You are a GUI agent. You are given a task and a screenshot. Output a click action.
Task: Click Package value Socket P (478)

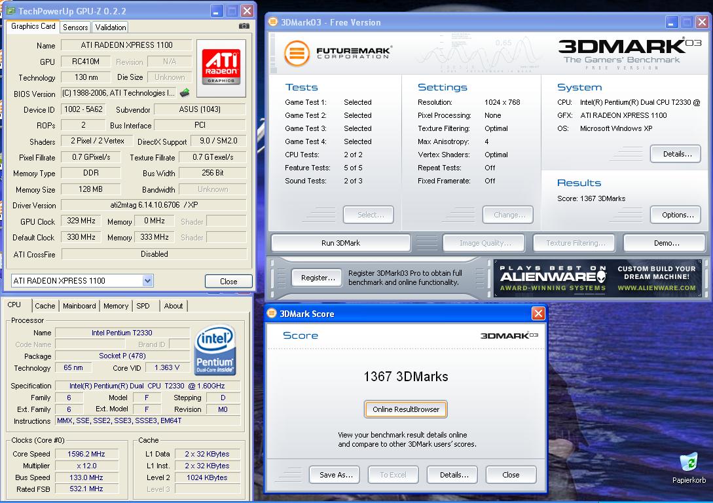point(122,356)
